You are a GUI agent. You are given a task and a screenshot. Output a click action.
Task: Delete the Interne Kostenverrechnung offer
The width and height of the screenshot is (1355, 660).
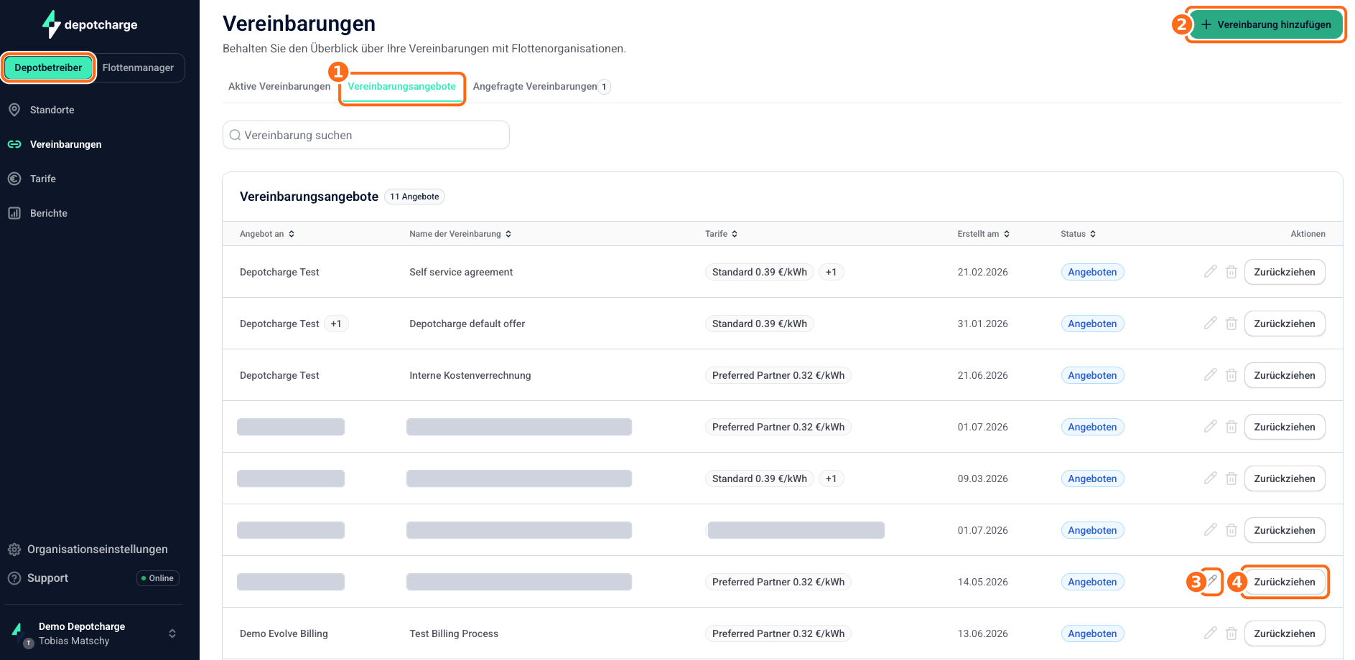1231,375
